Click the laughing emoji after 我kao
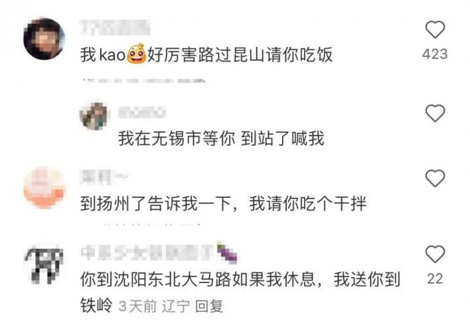The width and height of the screenshot is (470, 334). point(136,54)
